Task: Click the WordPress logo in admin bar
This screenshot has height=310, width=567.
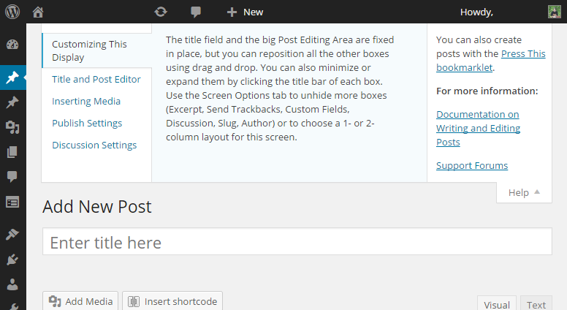Action: coord(13,12)
